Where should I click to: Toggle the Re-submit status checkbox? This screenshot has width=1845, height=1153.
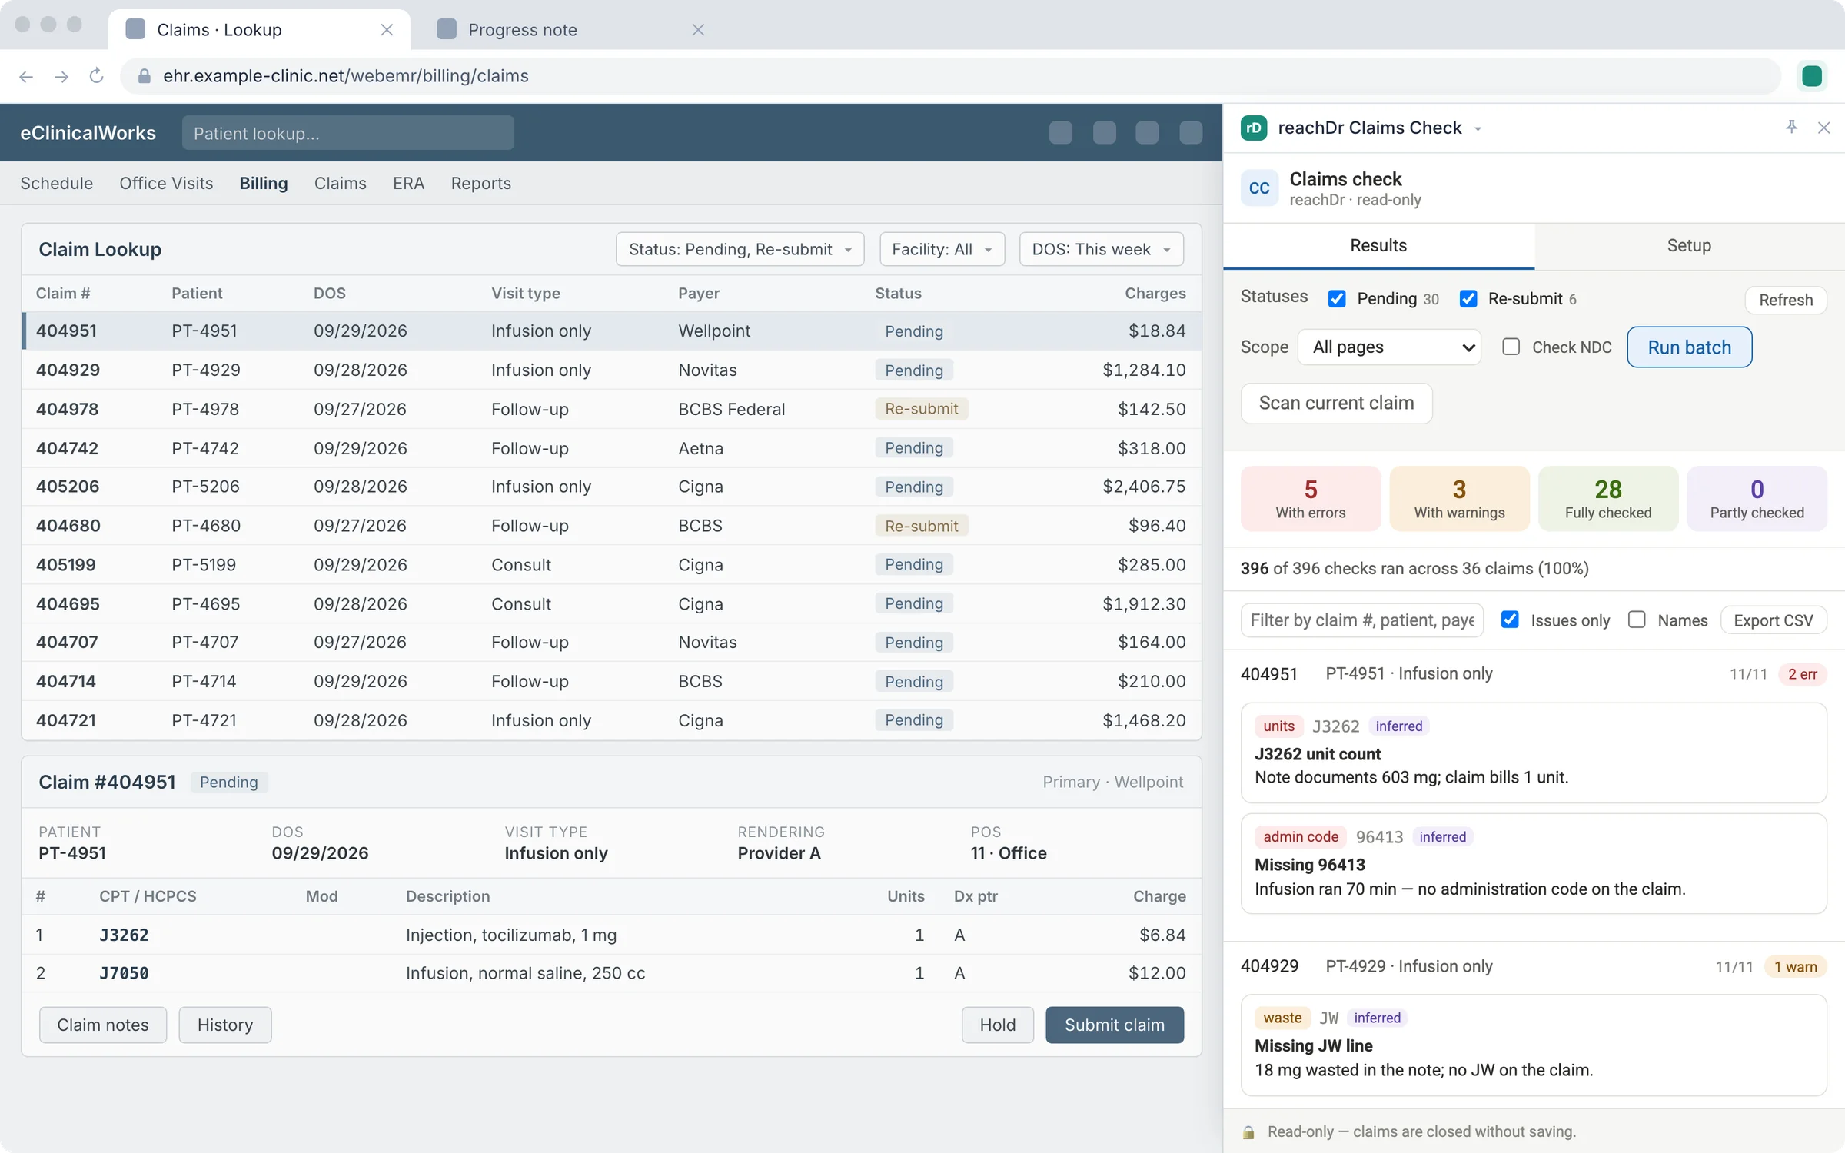1468,299
